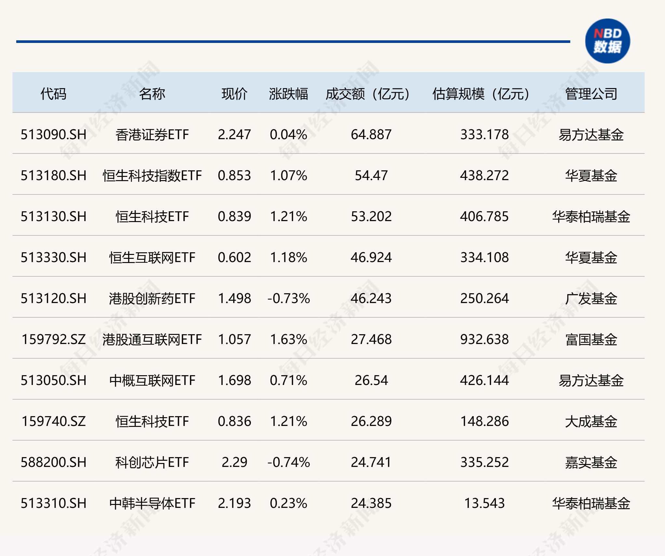The height and width of the screenshot is (556, 665).
Task: Select code 159740.SZ
Action: pos(54,421)
